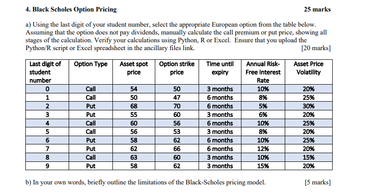The width and height of the screenshot is (370, 195).
Task: Click the 'Option strike price' header cell
Action: pos(177,72)
